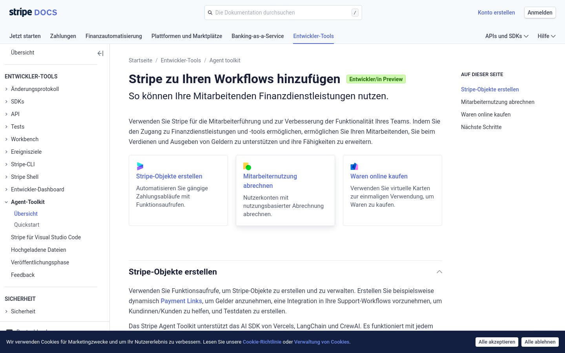Click the Anmelden button
The width and height of the screenshot is (565, 353).
tap(540, 13)
